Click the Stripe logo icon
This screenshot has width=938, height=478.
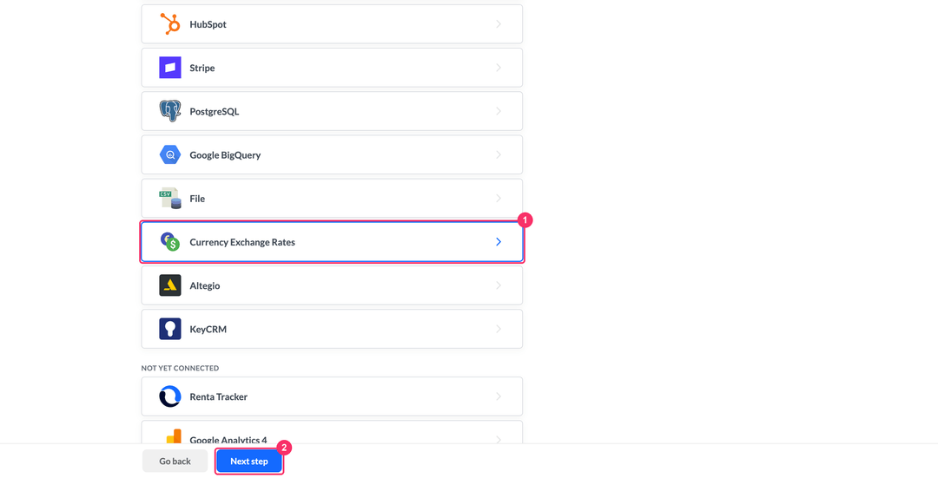(x=170, y=68)
